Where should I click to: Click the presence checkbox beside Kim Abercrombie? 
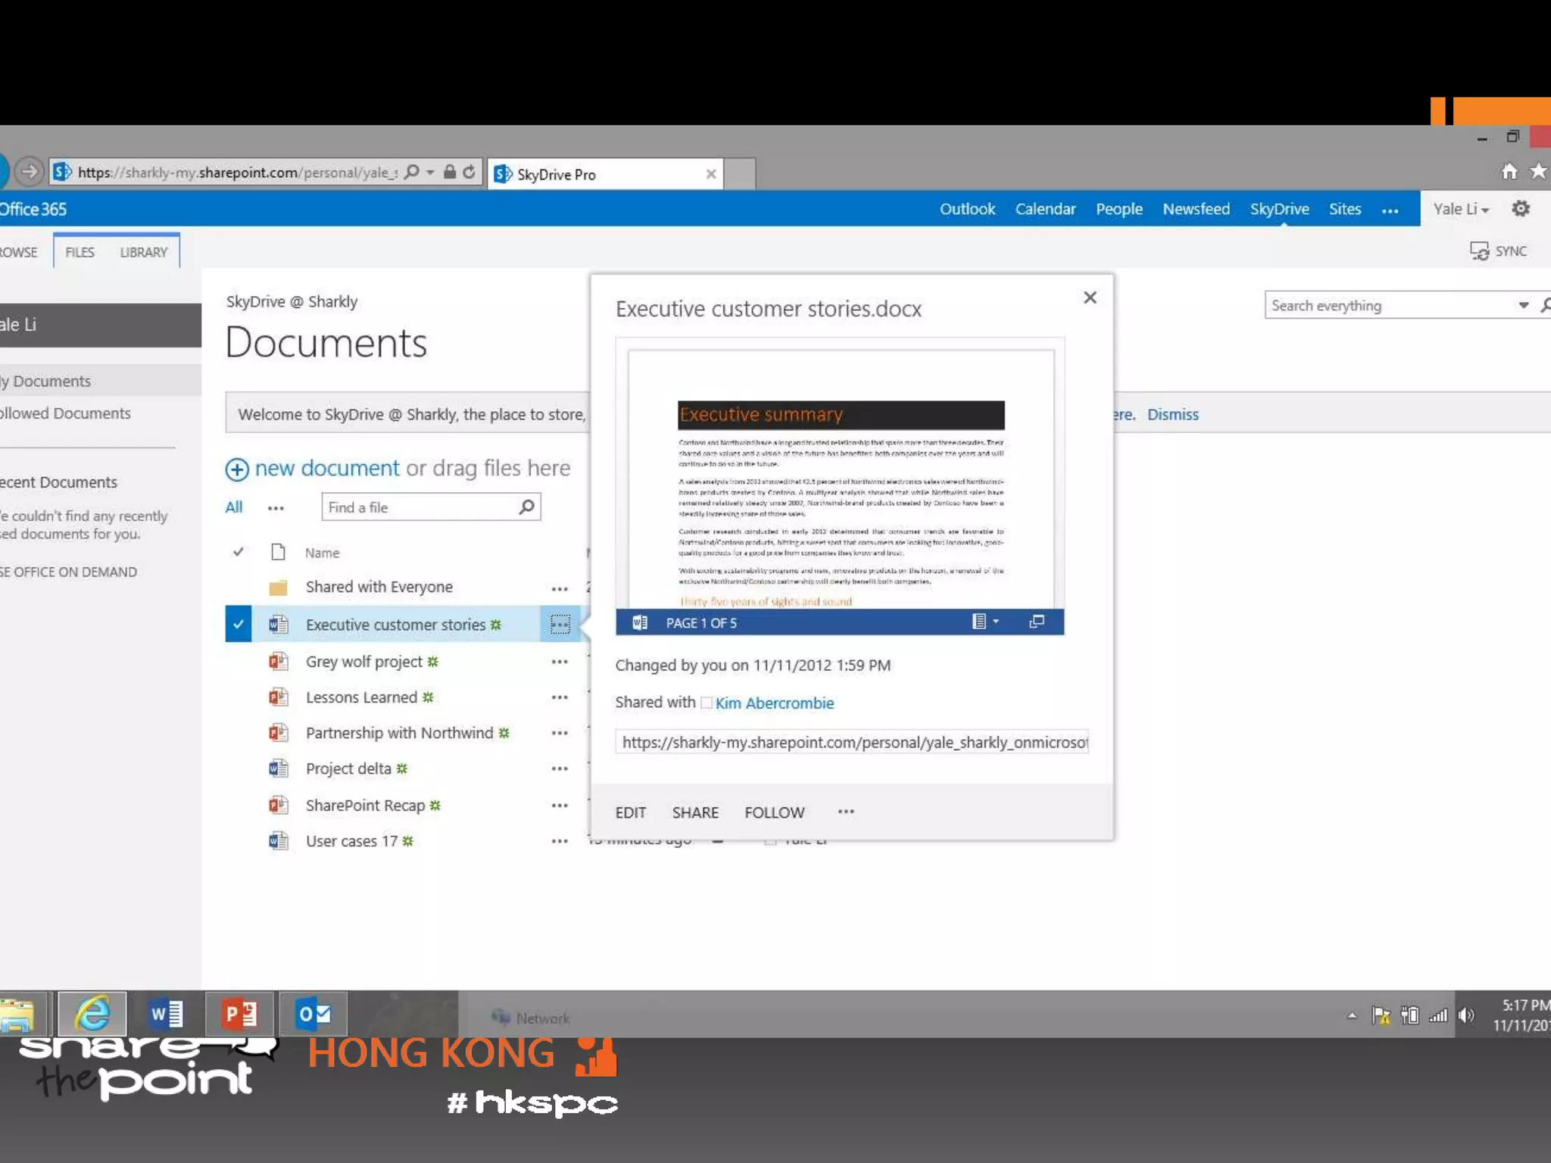pyautogui.click(x=706, y=703)
